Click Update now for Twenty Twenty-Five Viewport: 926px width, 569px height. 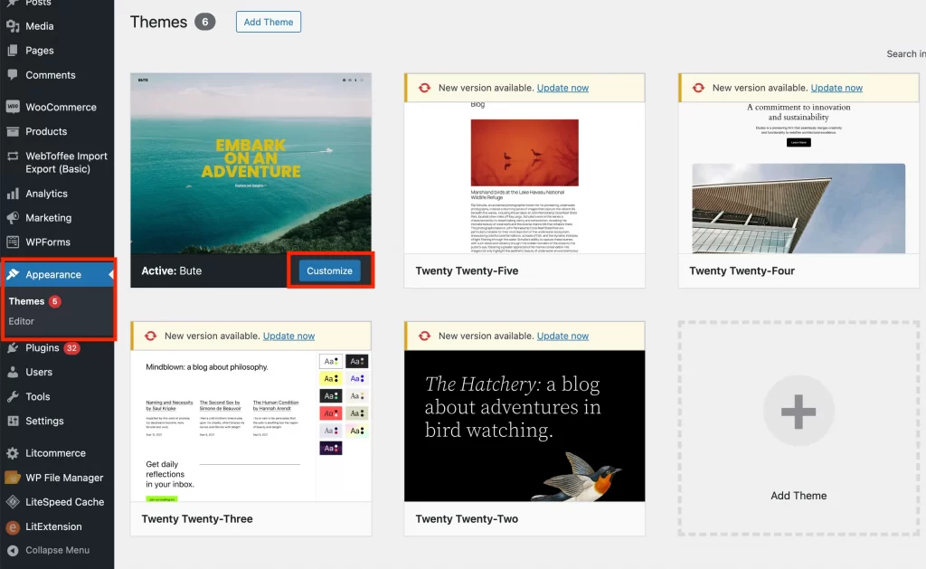[562, 88]
